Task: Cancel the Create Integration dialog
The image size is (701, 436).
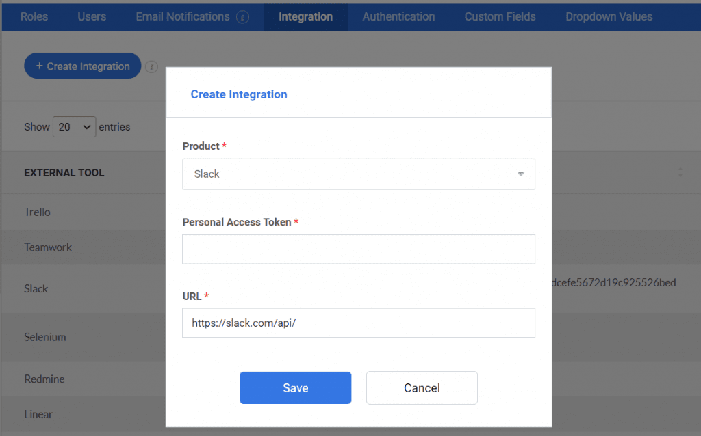Action: [x=422, y=387]
